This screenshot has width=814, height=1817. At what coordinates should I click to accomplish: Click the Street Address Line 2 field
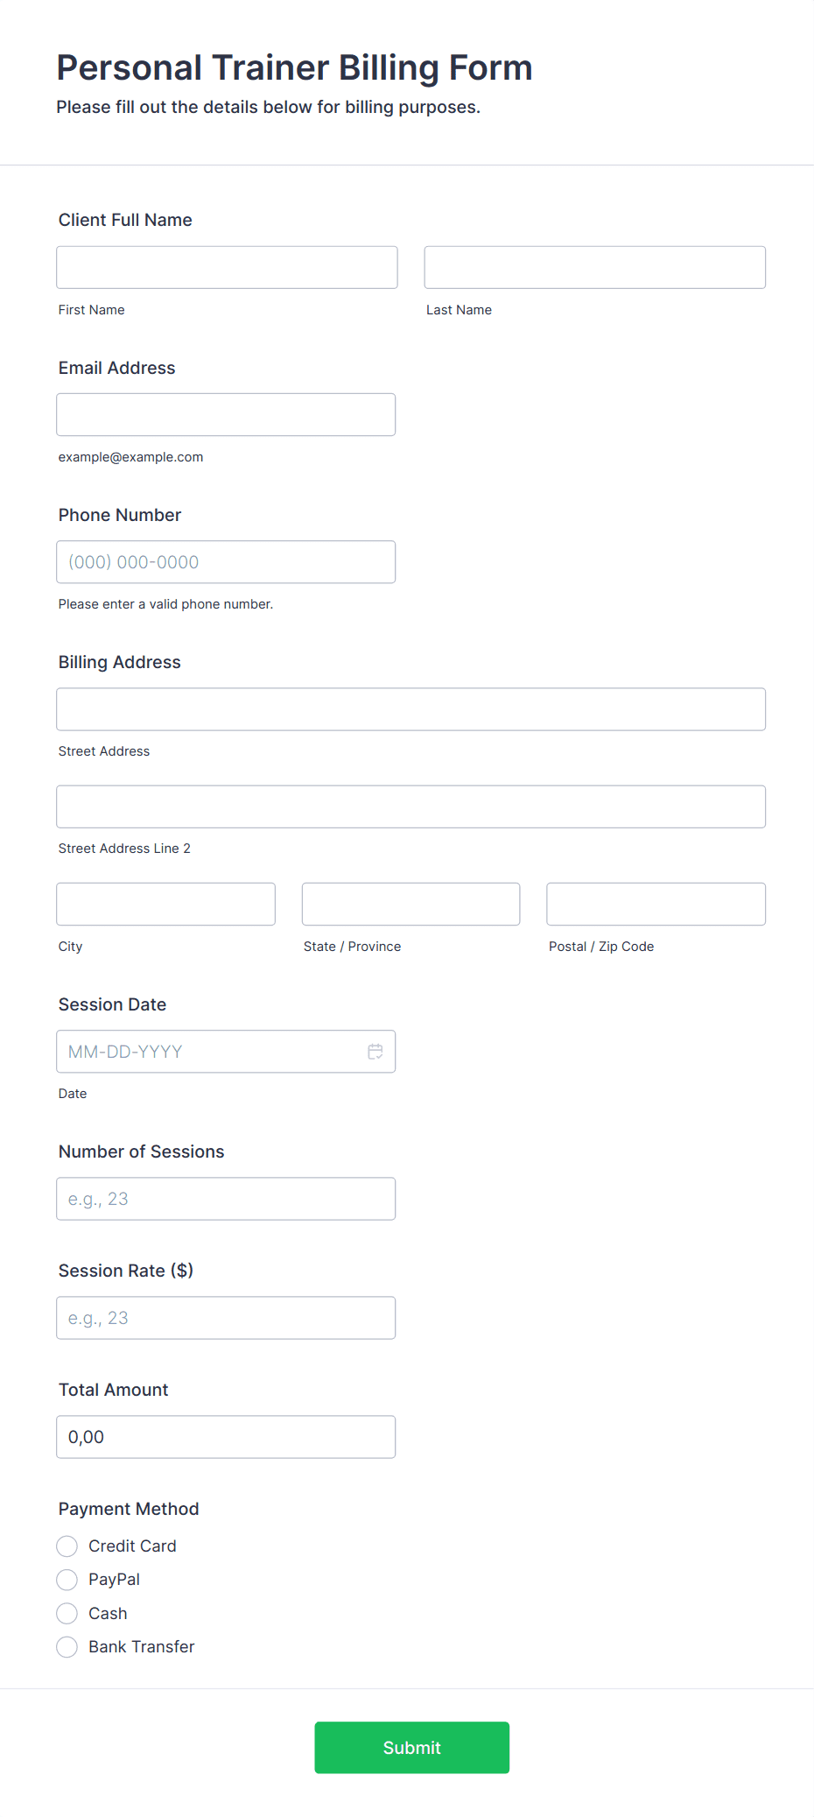pos(411,806)
